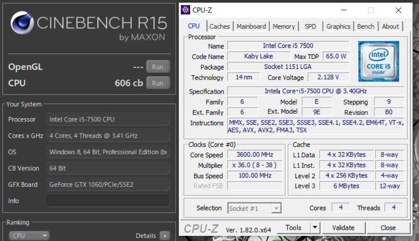Open the CPU ranking dropdown in Cinebench
The image size is (419, 241).
pyautogui.click(x=29, y=236)
